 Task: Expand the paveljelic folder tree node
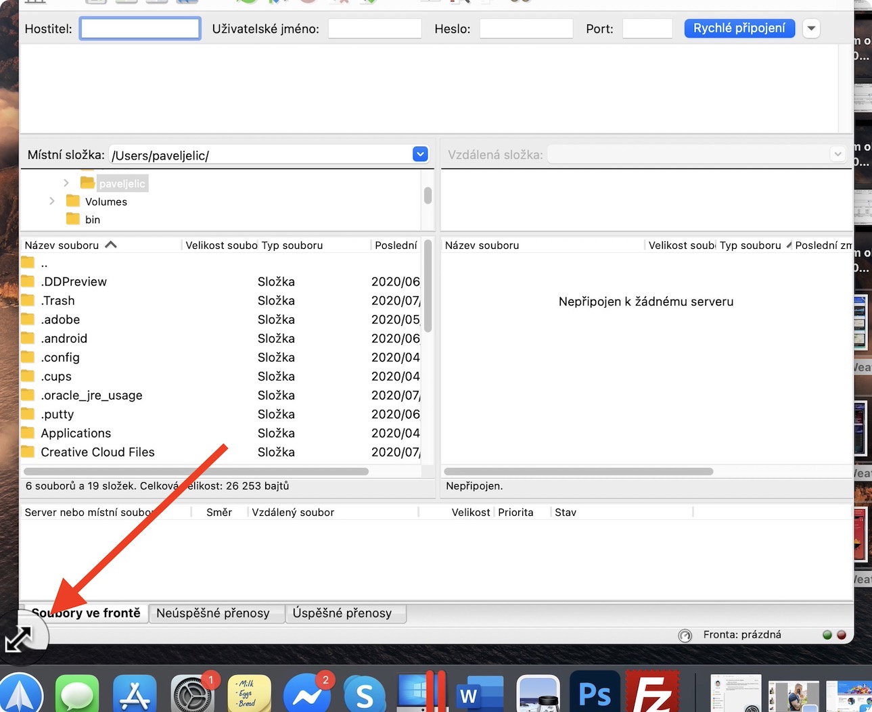(66, 183)
